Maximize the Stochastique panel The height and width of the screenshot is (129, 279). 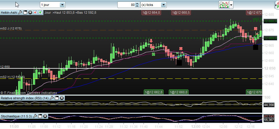click(40, 116)
